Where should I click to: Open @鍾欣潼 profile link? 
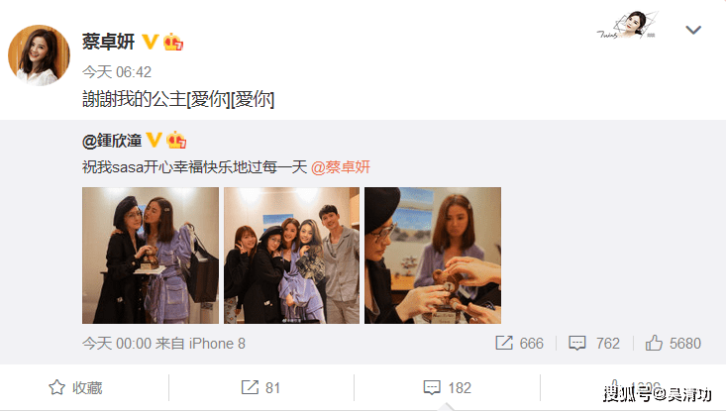(112, 141)
